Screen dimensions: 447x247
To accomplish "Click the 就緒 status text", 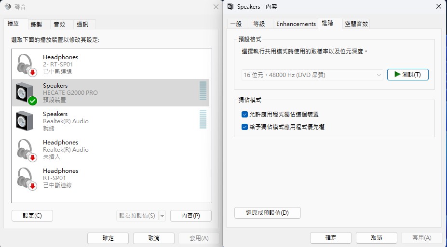I will click(49, 129).
